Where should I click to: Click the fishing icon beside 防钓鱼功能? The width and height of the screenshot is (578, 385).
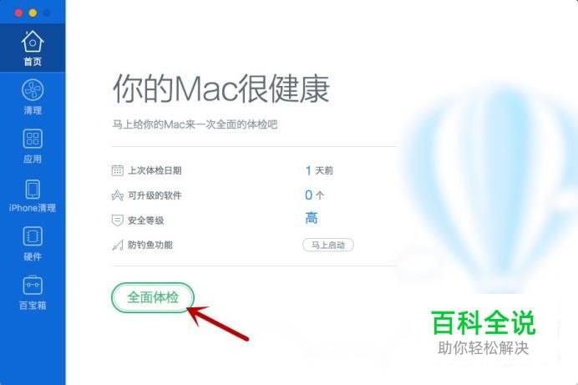[x=117, y=245]
